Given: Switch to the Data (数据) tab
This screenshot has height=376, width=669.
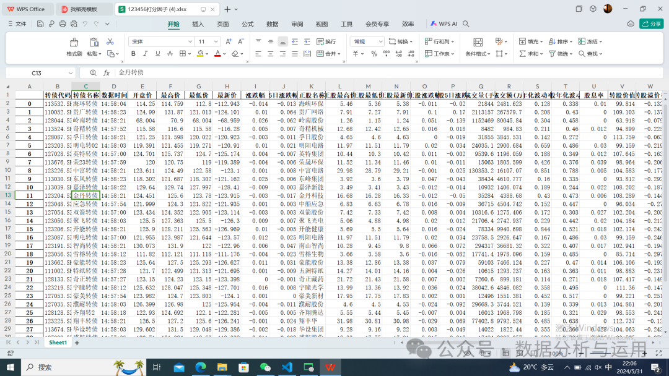Looking at the screenshot, I should click(272, 24).
